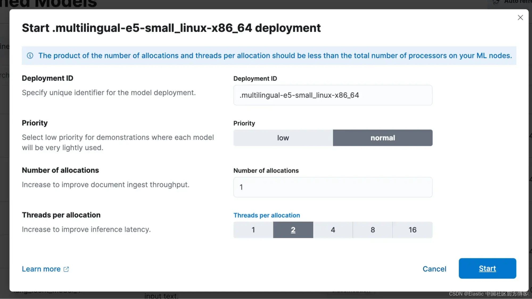
Task: Click the Auto refresh icon behind dialog
Action: tap(496, 2)
